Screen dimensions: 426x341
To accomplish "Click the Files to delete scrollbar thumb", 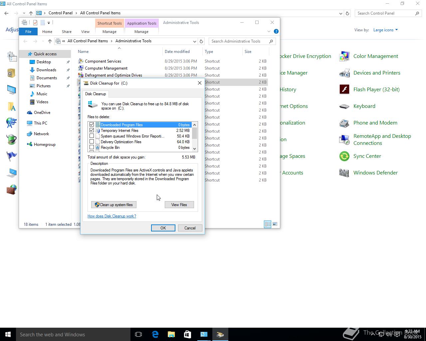I will 195,133.
